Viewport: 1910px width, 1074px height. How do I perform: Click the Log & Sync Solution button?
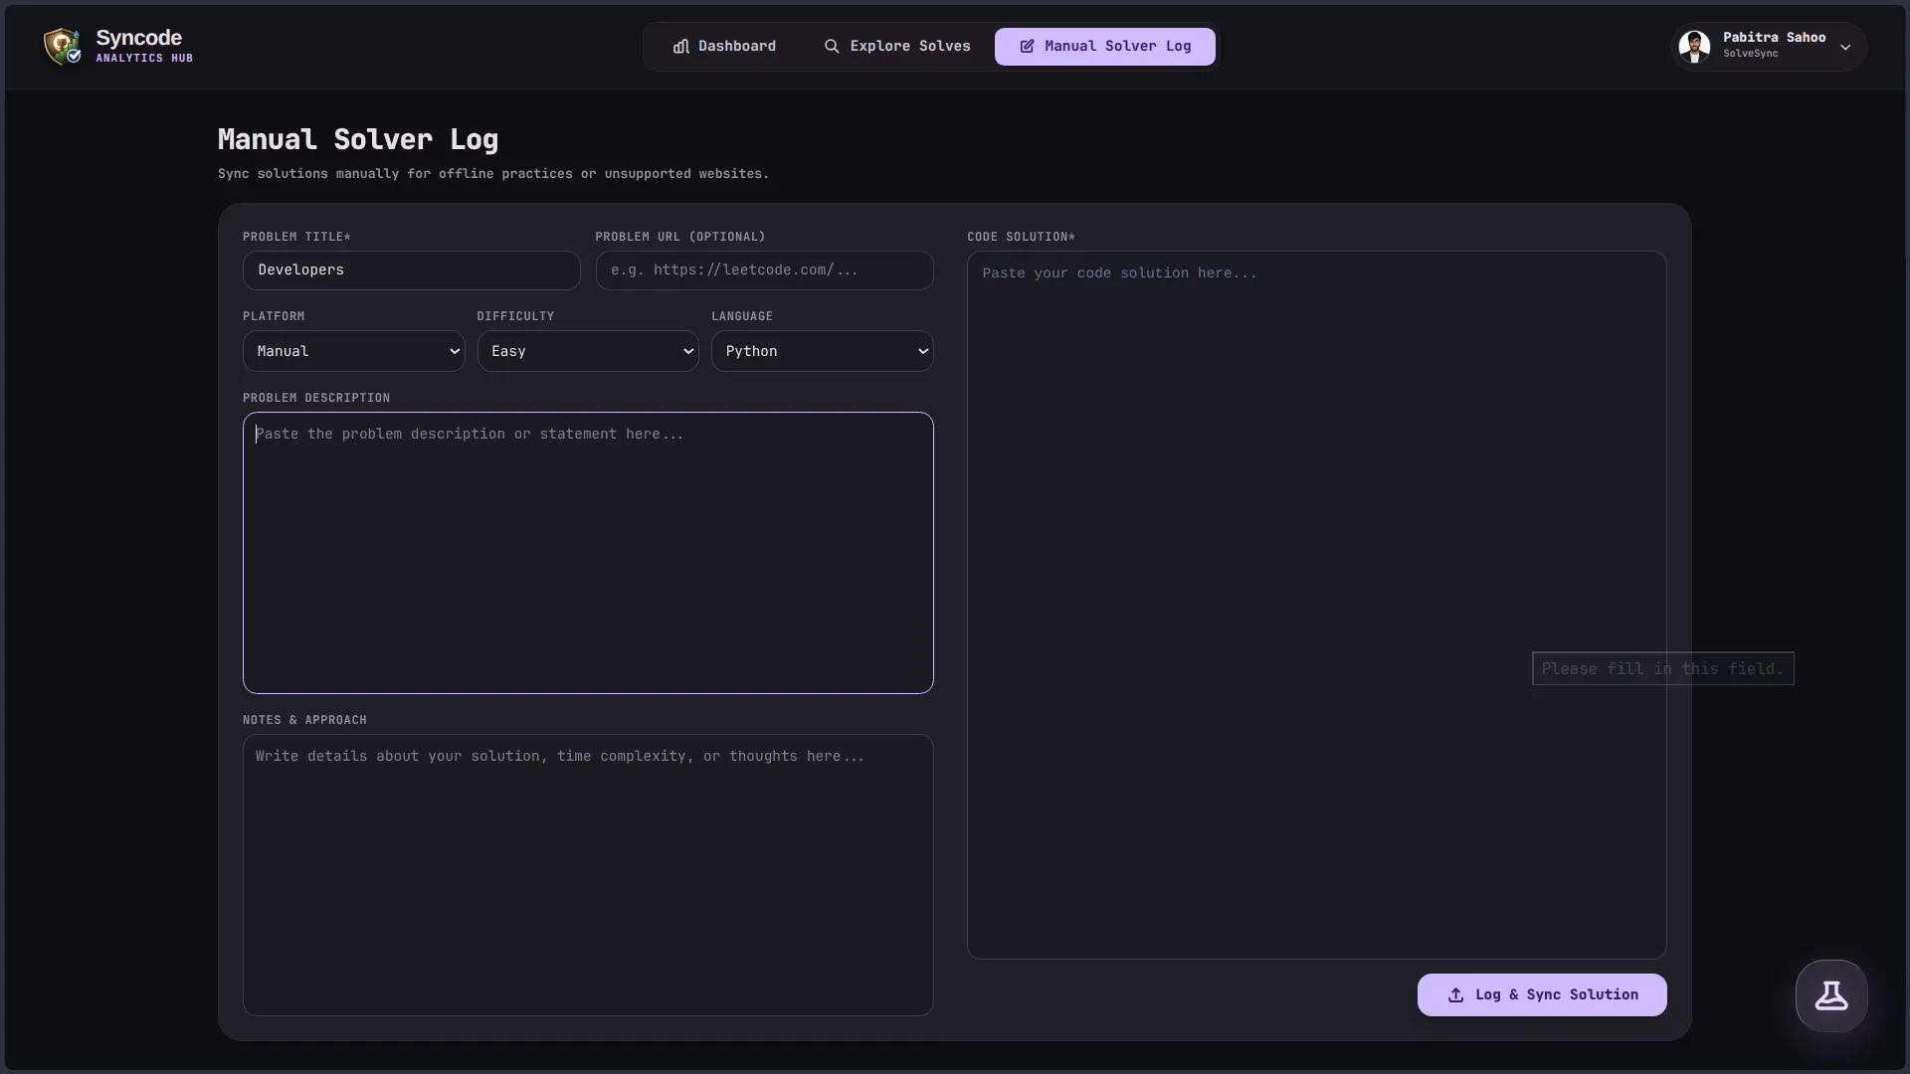coord(1542,995)
